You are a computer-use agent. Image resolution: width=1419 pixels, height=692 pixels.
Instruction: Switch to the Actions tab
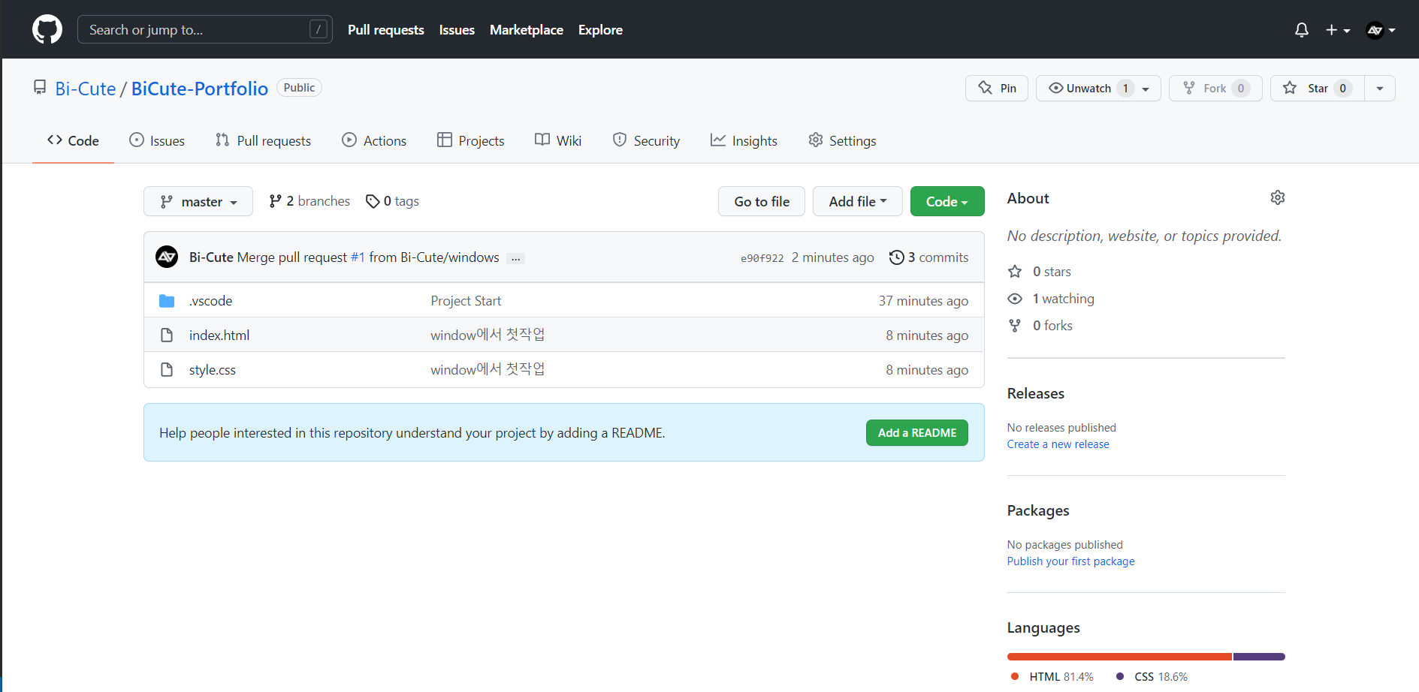[374, 140]
